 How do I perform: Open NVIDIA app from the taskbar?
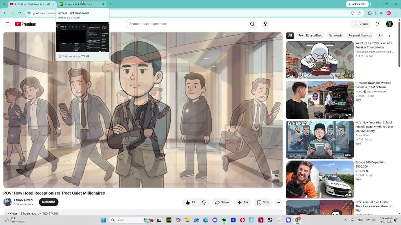[x=169, y=220]
